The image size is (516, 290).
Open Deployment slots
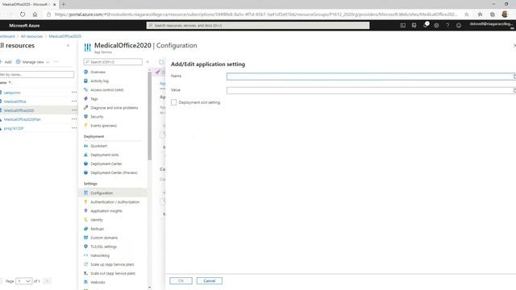[x=104, y=155]
